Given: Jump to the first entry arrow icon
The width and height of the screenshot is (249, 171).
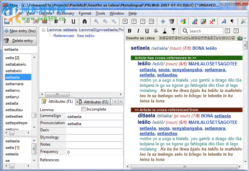Looking at the screenshot, I should [125, 22].
